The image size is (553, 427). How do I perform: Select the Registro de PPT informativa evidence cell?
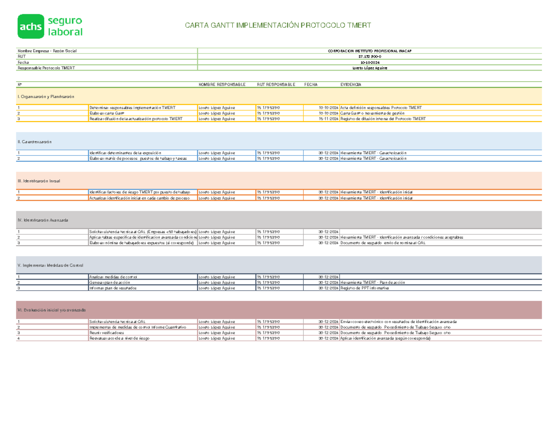pyautogui.click(x=365, y=287)
